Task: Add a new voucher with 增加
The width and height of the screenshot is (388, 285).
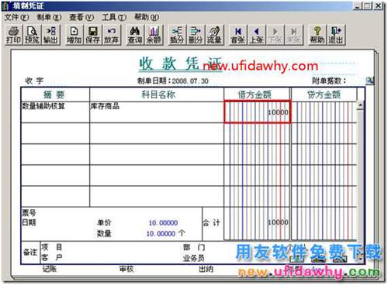Action: (74, 35)
